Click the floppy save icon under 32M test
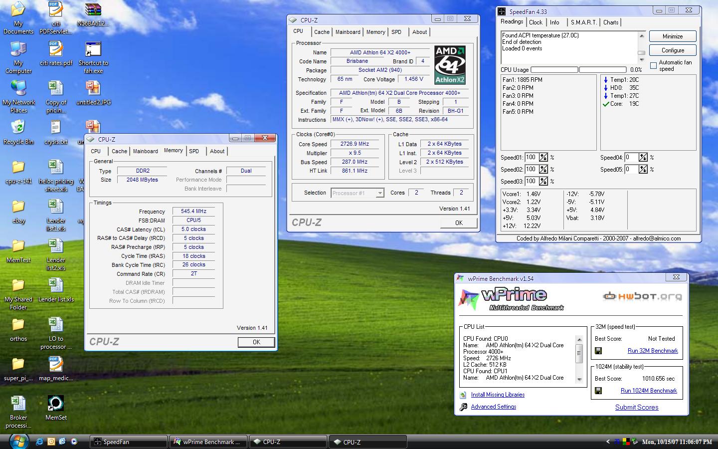This screenshot has height=449, width=718. point(598,351)
